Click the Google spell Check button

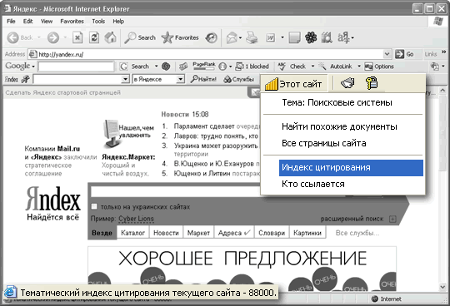292,67
